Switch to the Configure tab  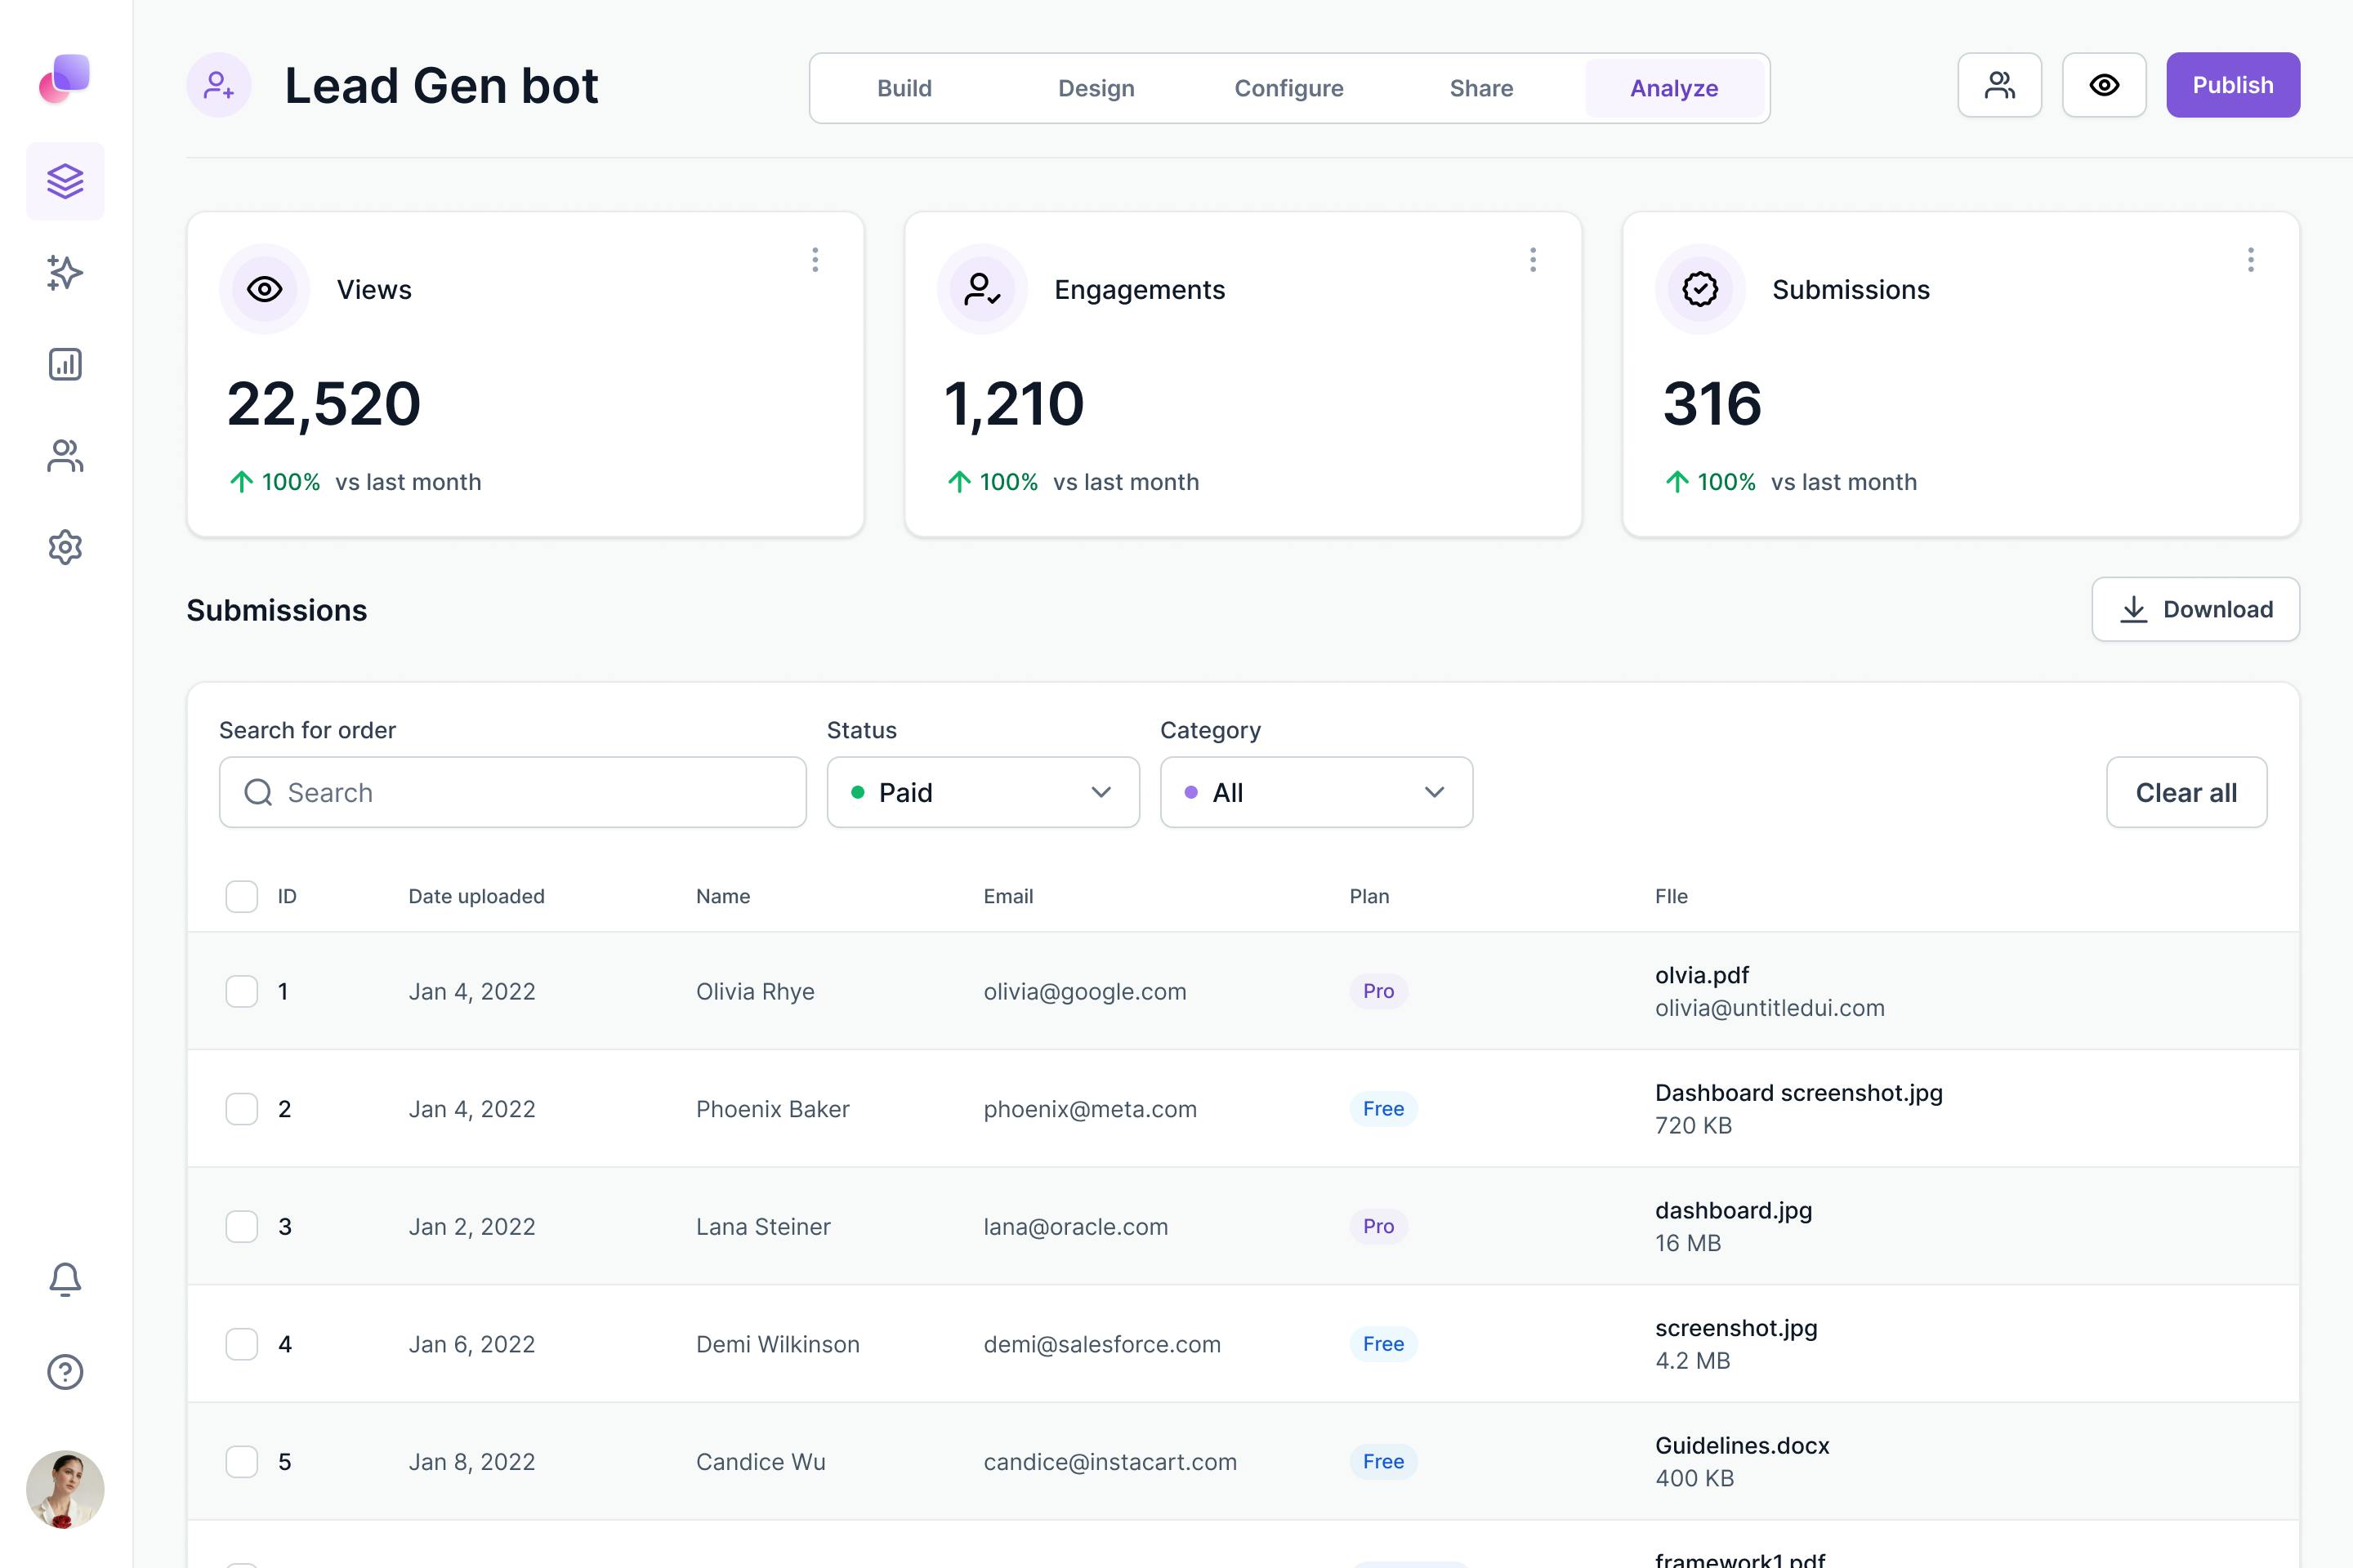click(x=1288, y=88)
